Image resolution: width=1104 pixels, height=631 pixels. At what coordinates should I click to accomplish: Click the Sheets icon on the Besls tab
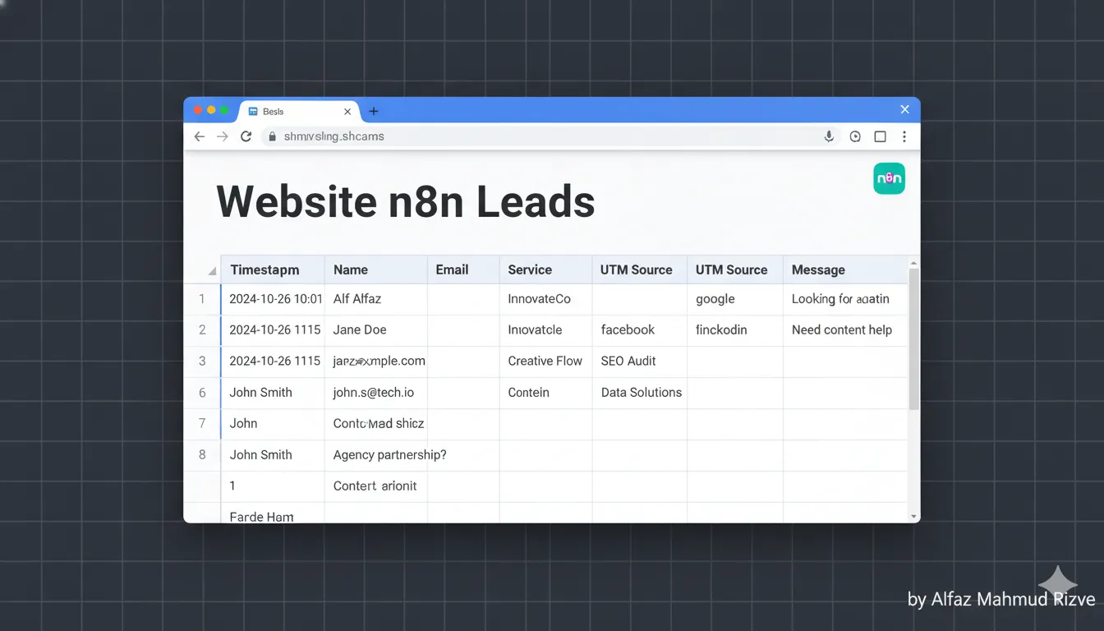coord(255,111)
